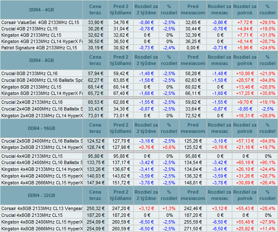Click the current price 147,94 € cell
This screenshot has width=278, height=232.
point(96,183)
